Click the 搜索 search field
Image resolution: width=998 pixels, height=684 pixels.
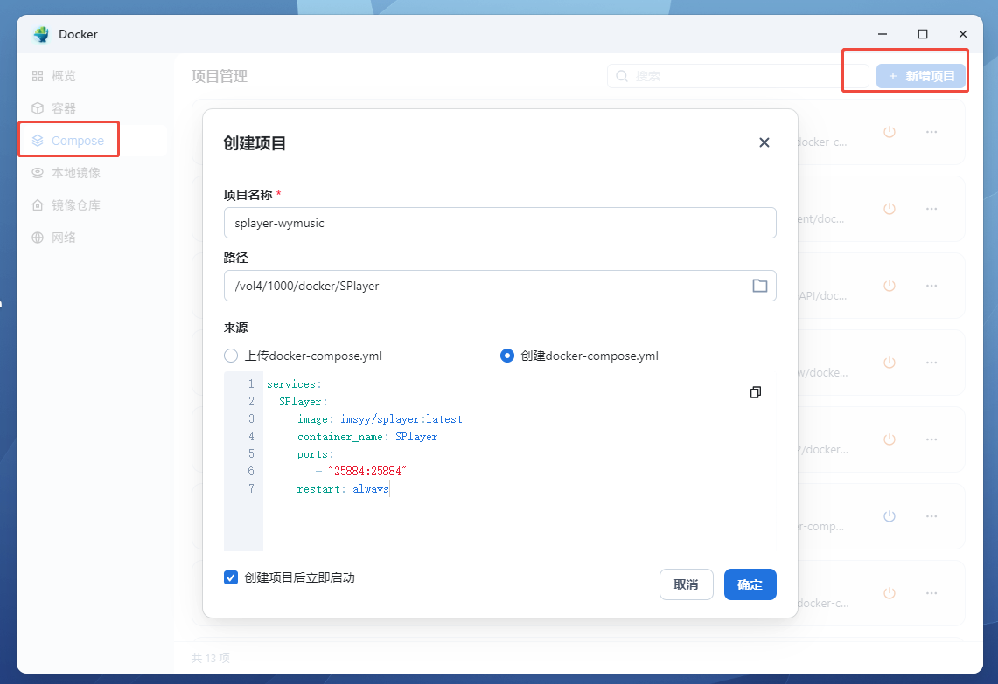737,76
